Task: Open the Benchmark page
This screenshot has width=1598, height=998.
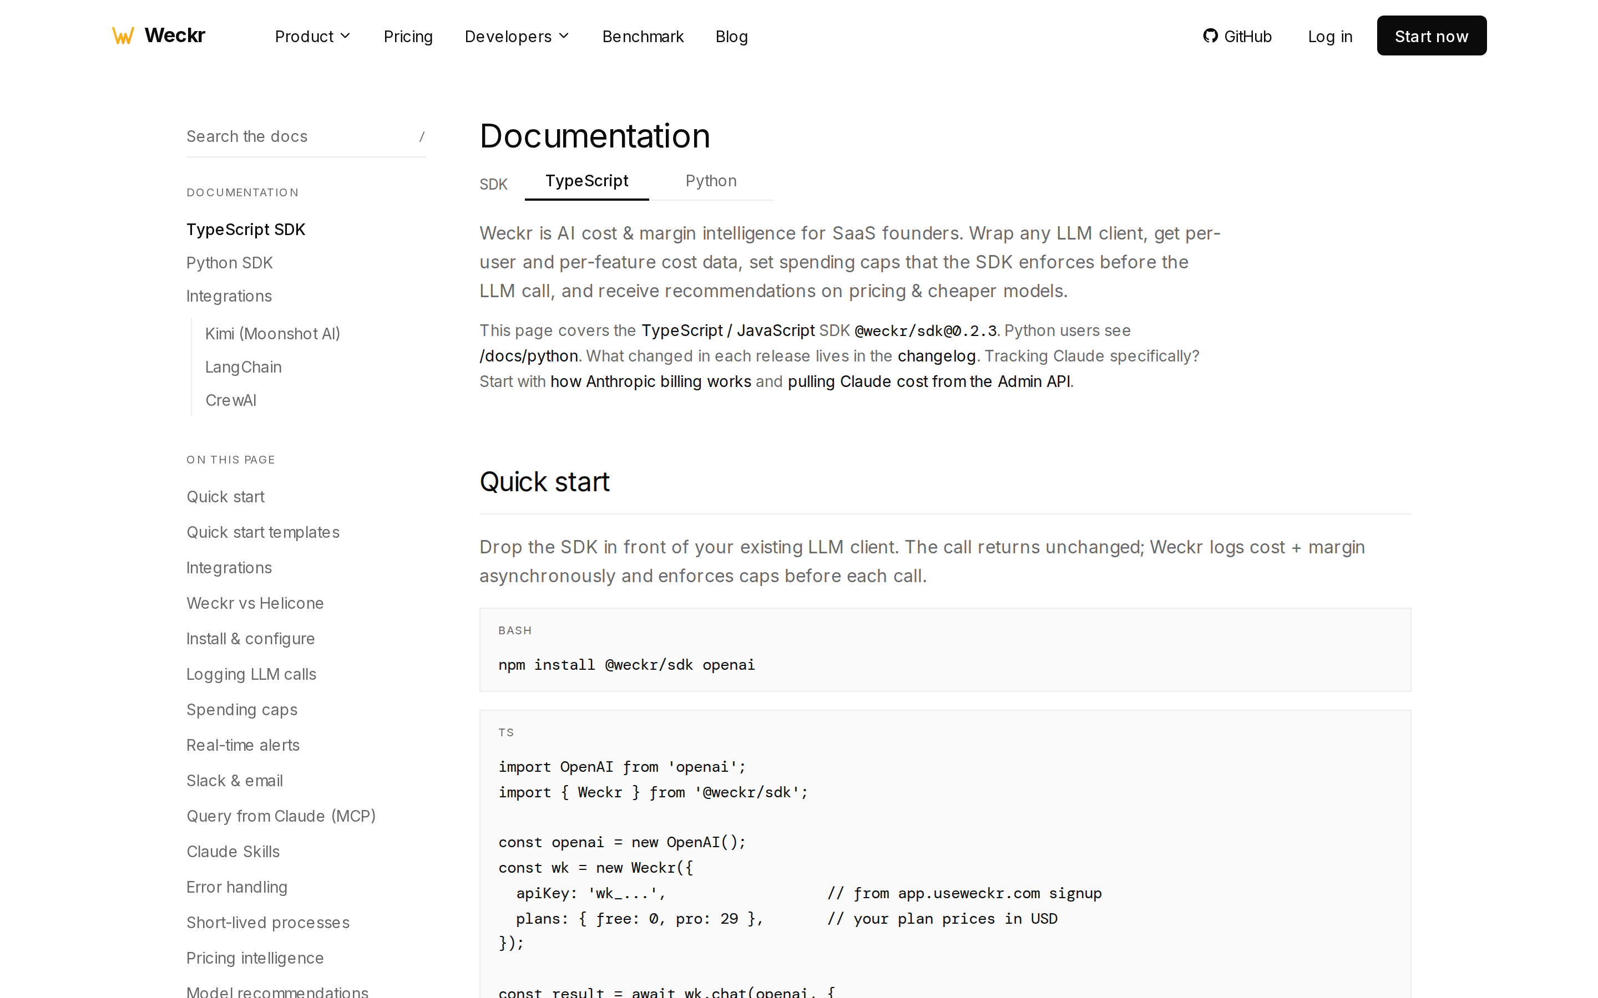Action: (x=643, y=36)
